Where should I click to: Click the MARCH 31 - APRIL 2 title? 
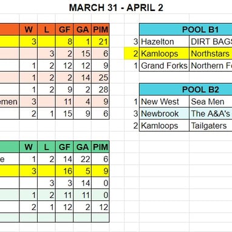coord(116,8)
